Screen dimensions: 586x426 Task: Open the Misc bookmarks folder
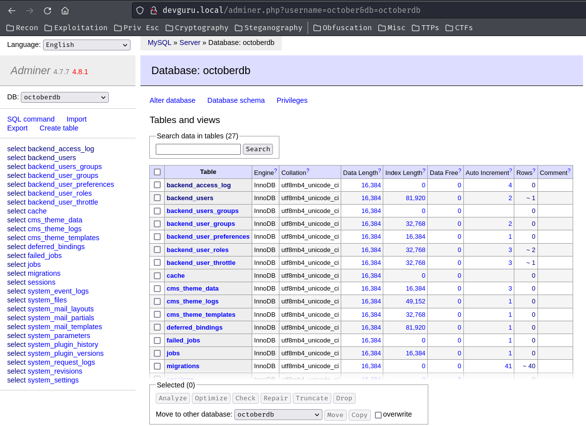(x=392, y=28)
